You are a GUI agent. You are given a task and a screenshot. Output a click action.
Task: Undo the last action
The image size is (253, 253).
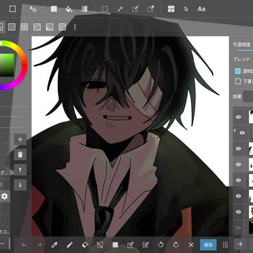[24, 245]
